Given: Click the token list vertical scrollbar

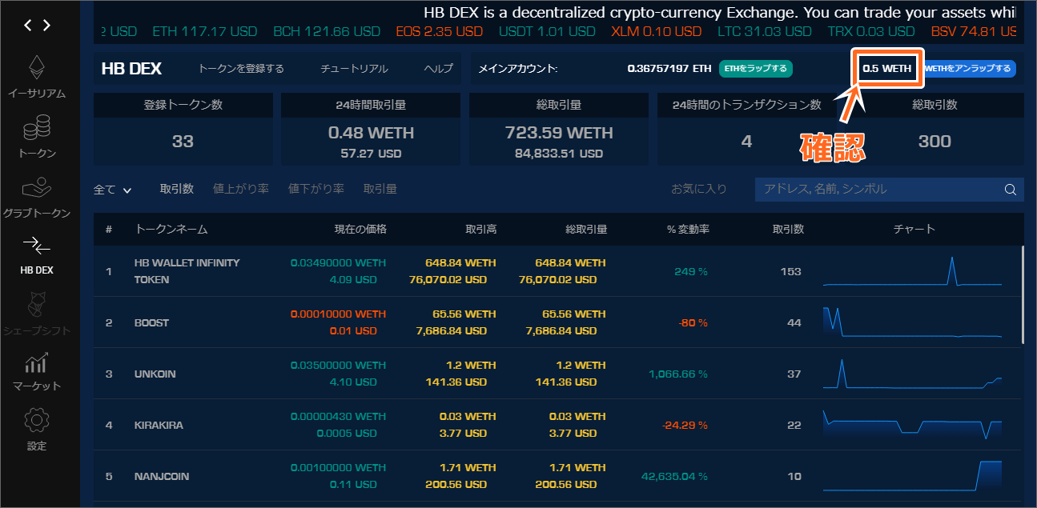Looking at the screenshot, I should (x=1022, y=295).
